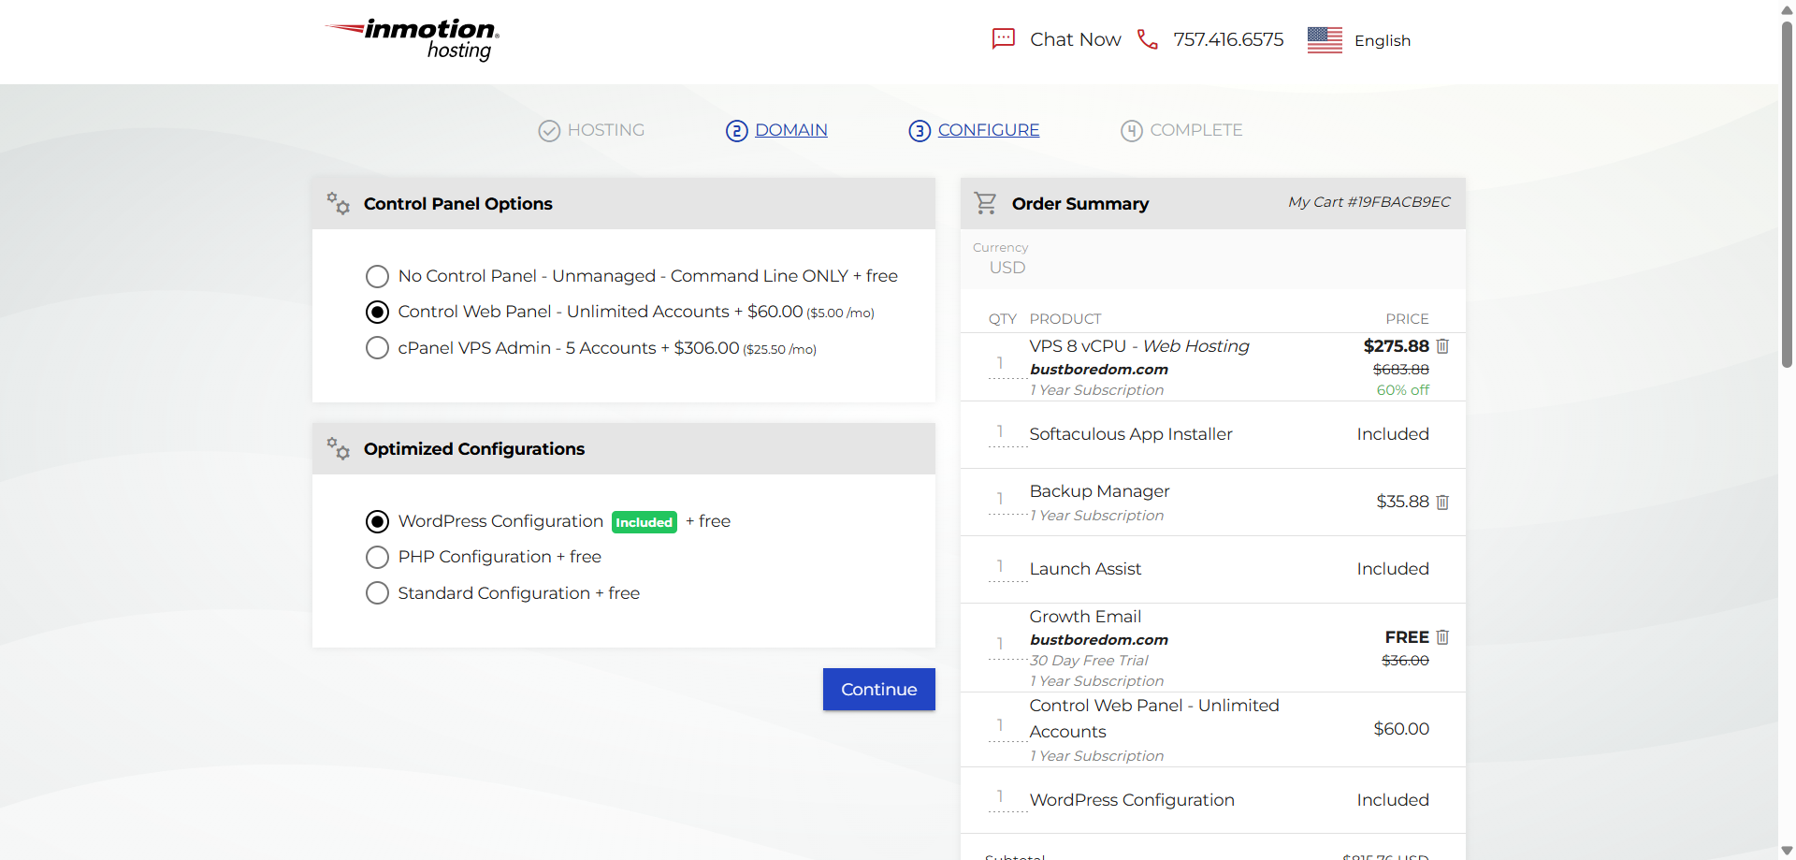Click the HOSTING step label
Screen dimensions: 1796x860
pyautogui.click(x=606, y=130)
